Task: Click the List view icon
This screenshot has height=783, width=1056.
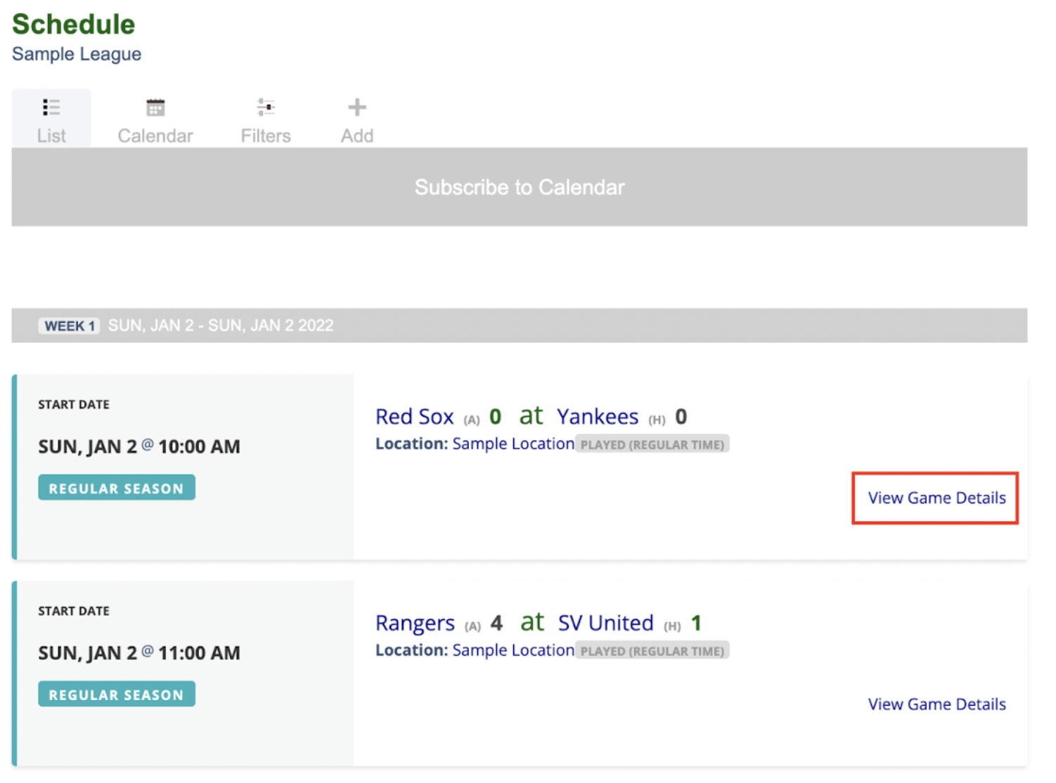Action: [51, 108]
